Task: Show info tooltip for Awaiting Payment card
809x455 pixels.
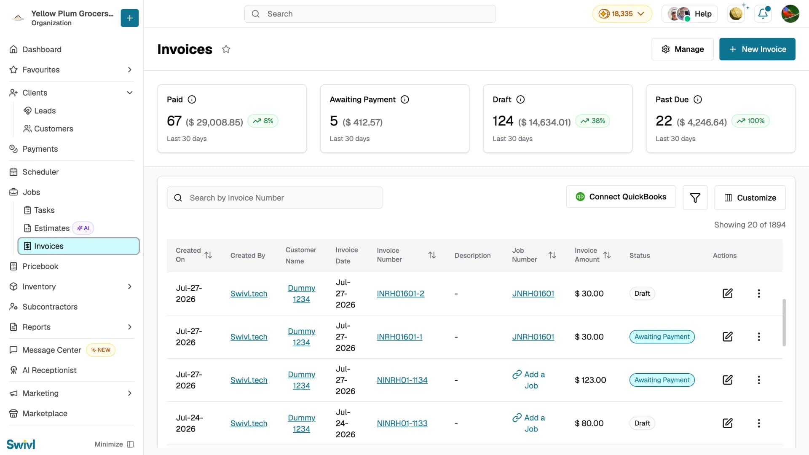Action: coord(404,99)
